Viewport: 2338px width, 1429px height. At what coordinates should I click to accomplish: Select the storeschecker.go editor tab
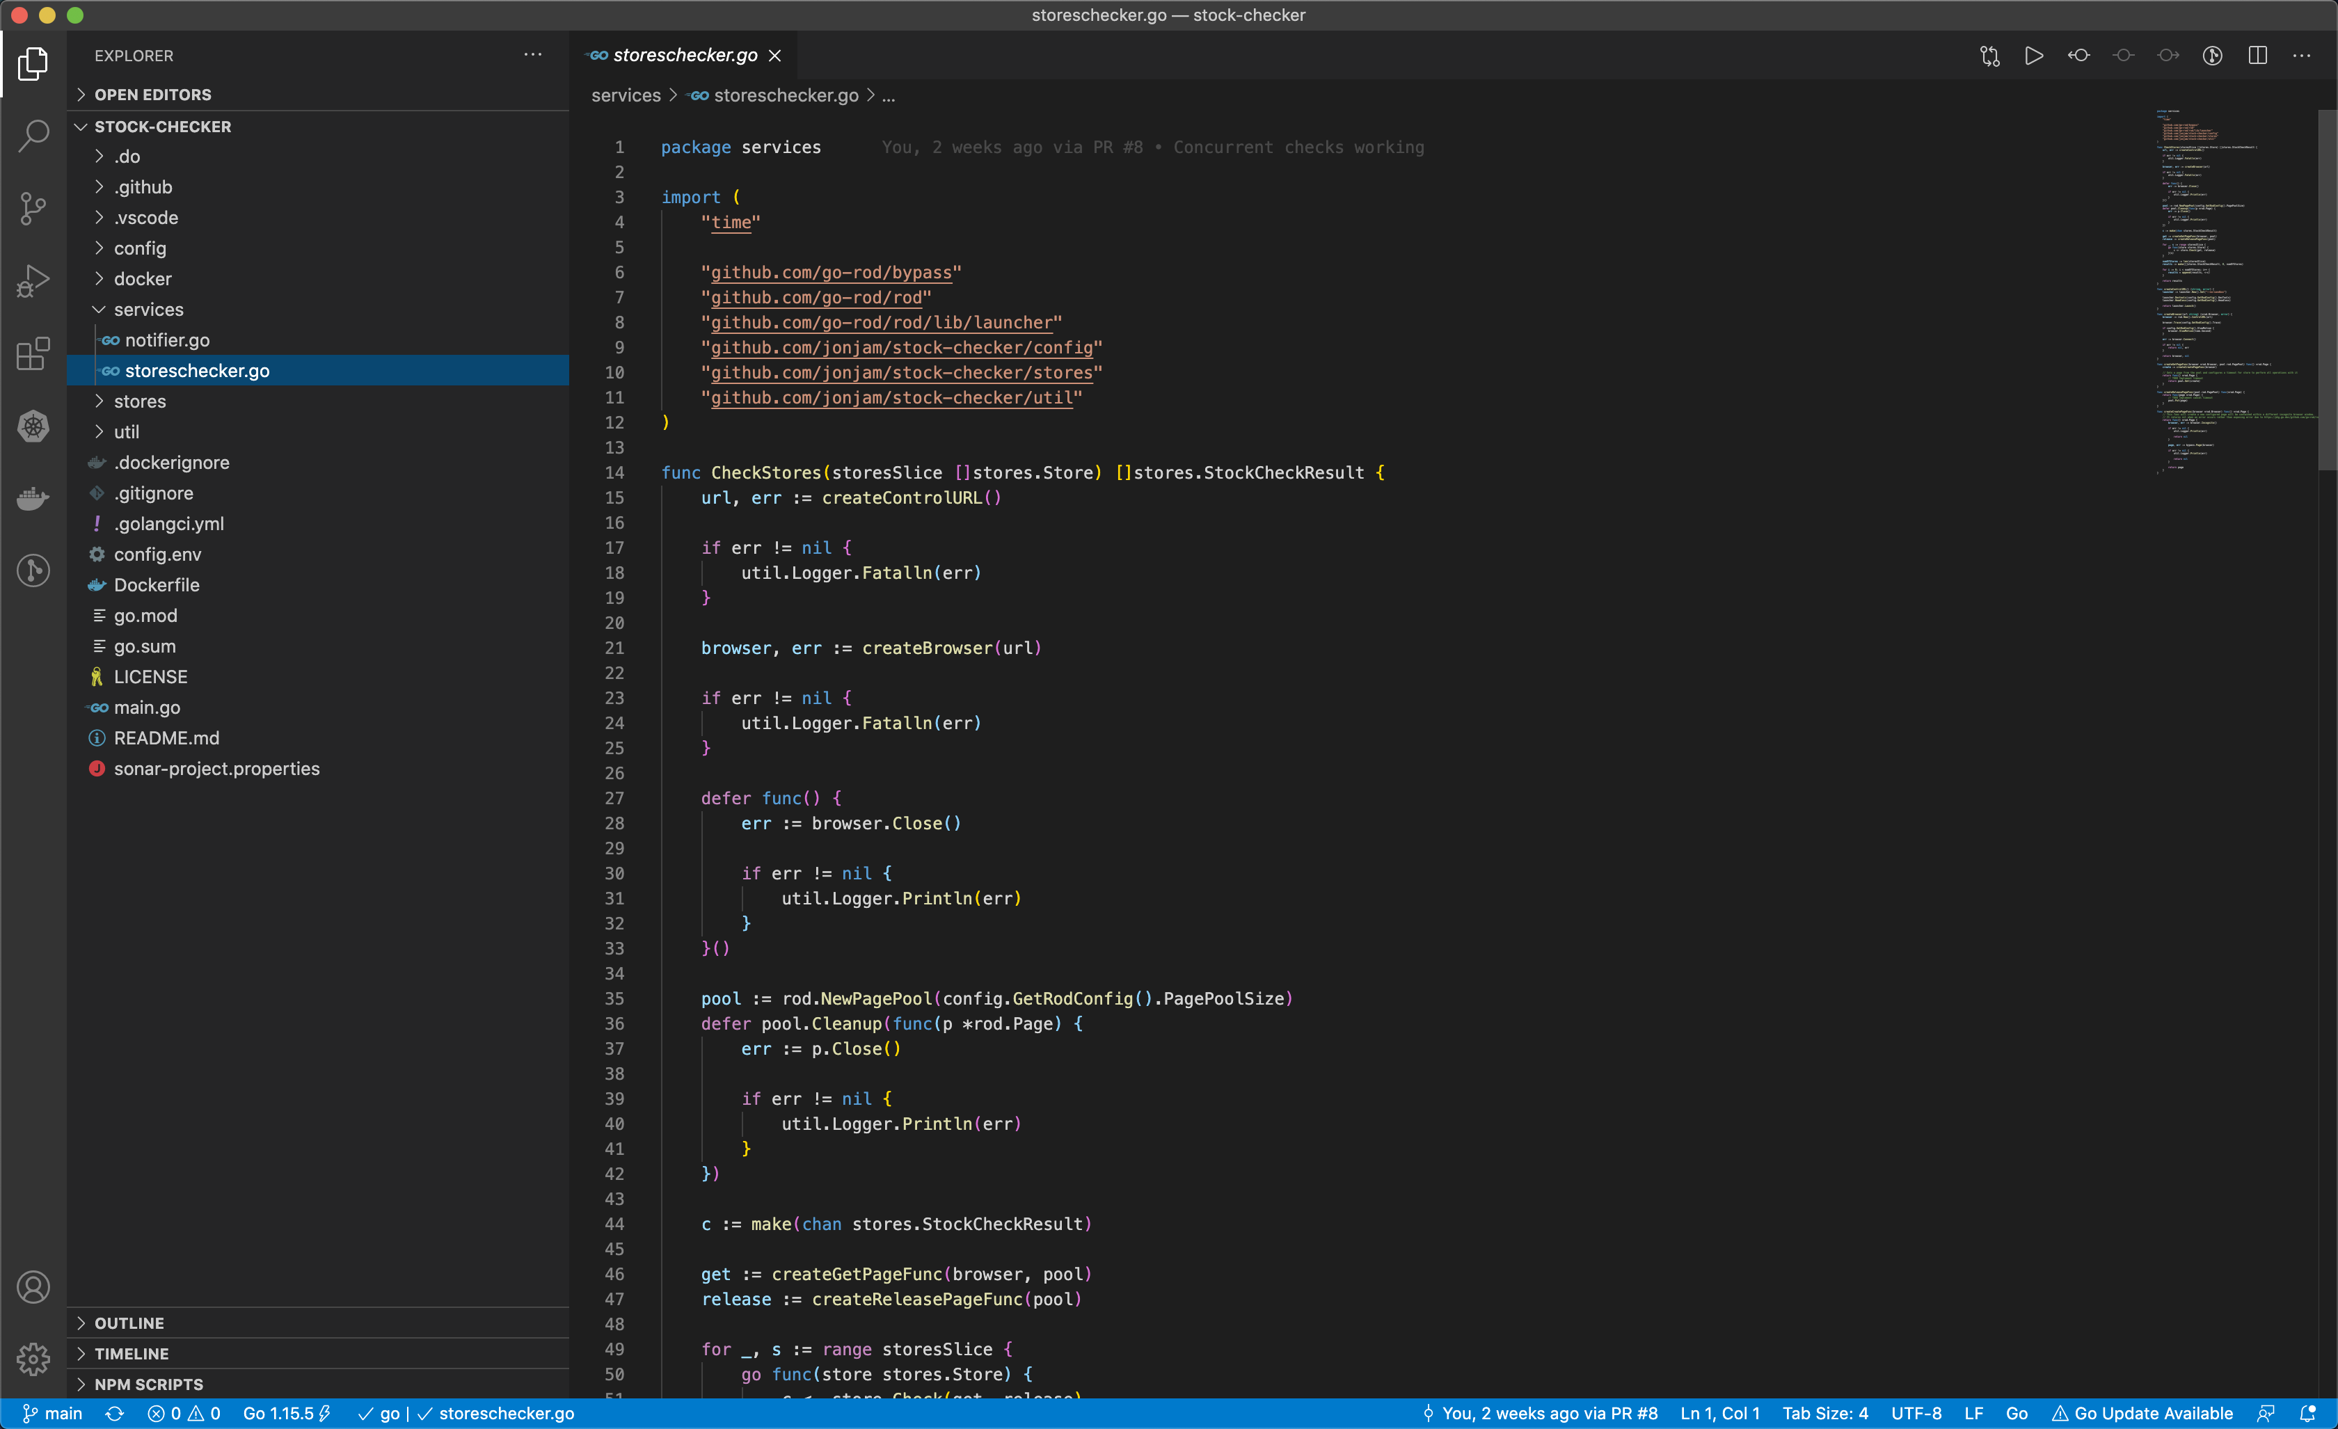pyautogui.click(x=683, y=56)
